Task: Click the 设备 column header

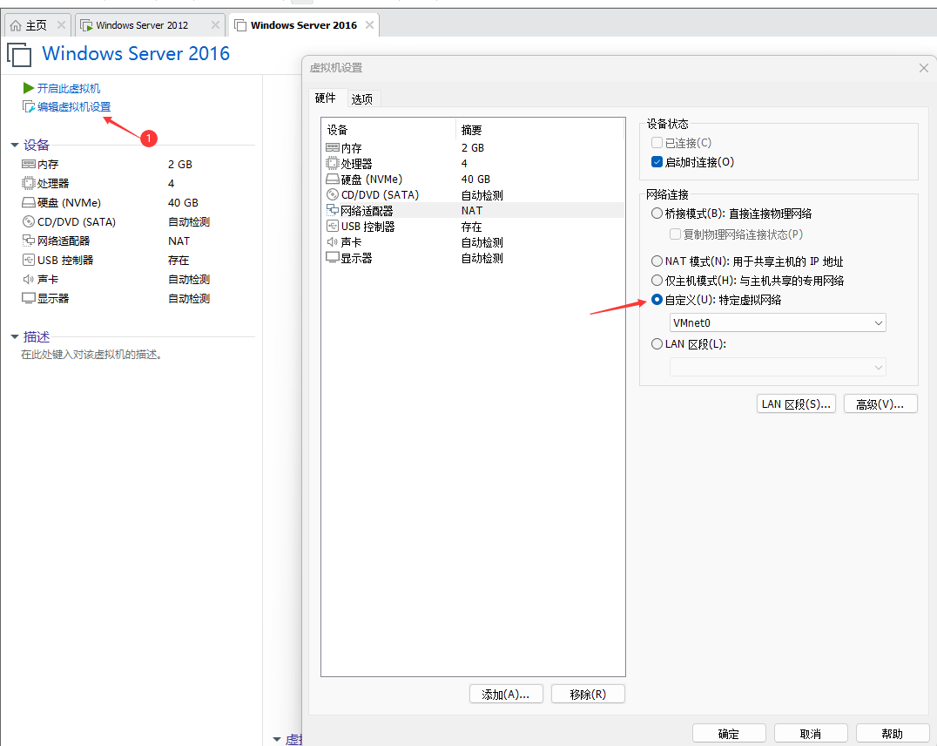Action: point(389,130)
